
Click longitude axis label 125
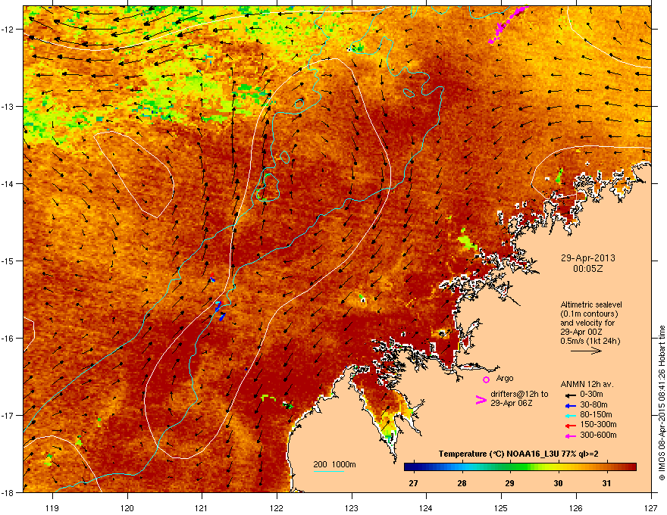(x=502, y=507)
